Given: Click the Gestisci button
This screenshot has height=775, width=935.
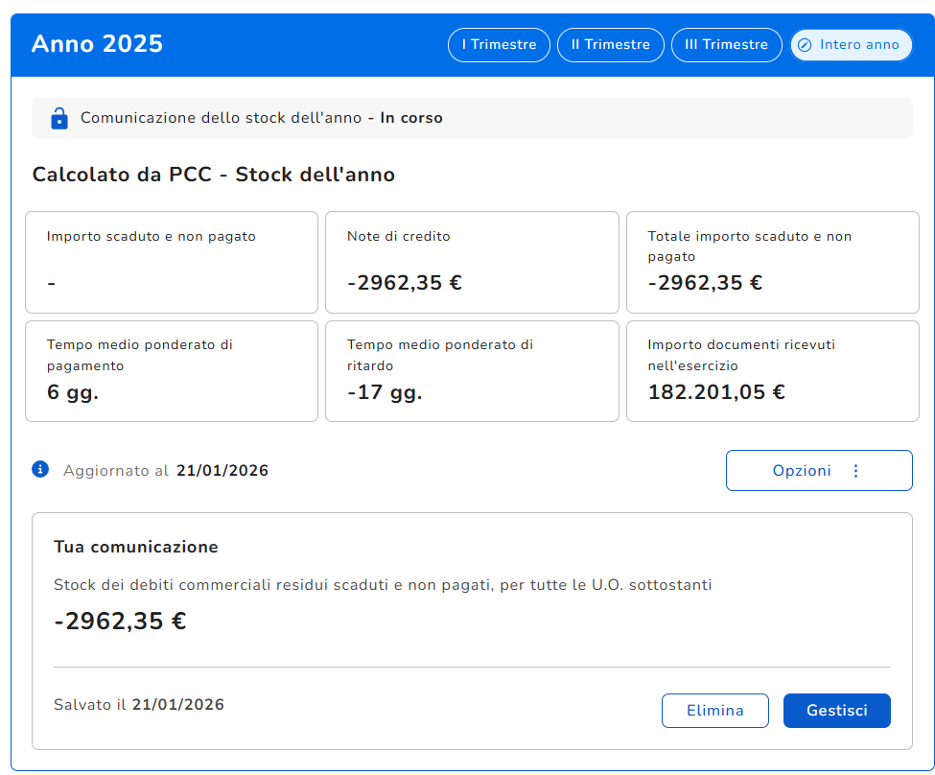Looking at the screenshot, I should (836, 711).
